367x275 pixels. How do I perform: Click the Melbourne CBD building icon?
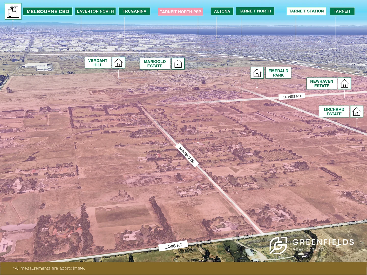pyautogui.click(x=13, y=11)
